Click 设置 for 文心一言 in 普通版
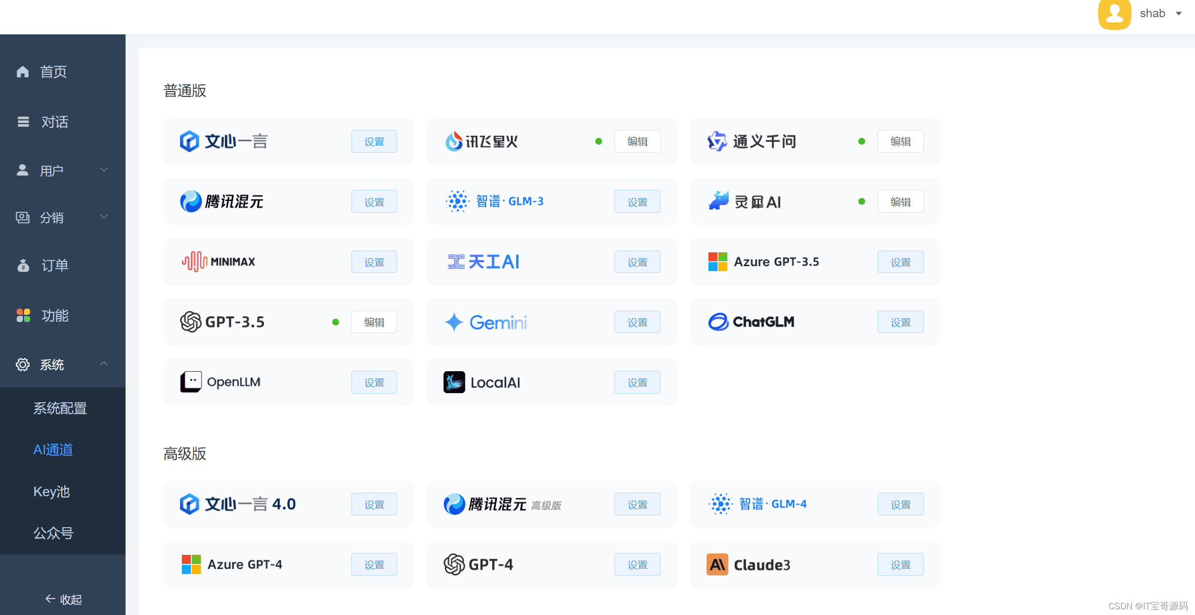 click(x=374, y=141)
